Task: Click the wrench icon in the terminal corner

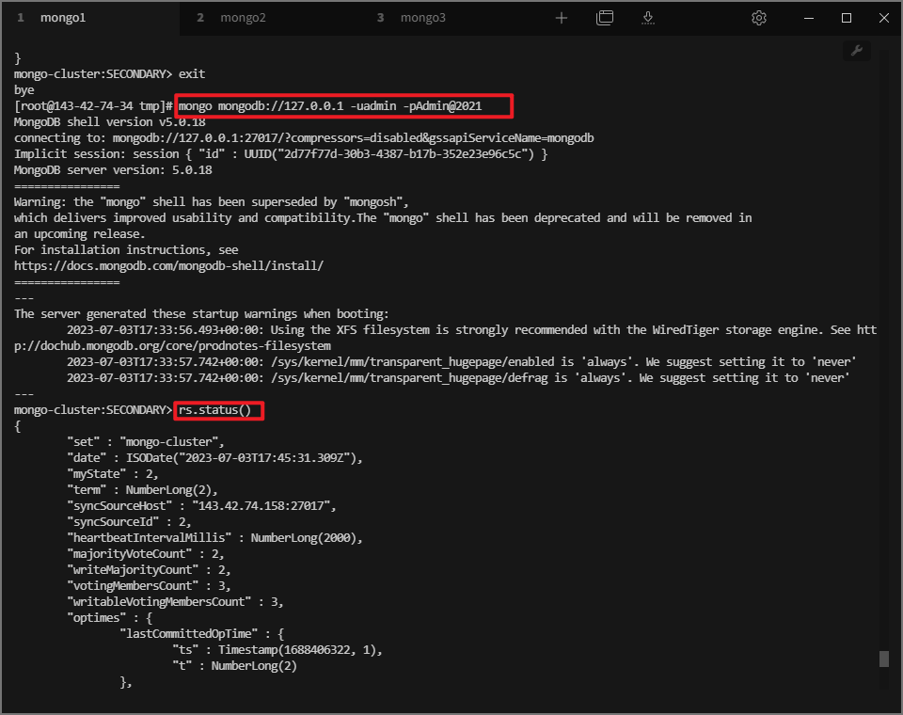Action: [x=857, y=51]
